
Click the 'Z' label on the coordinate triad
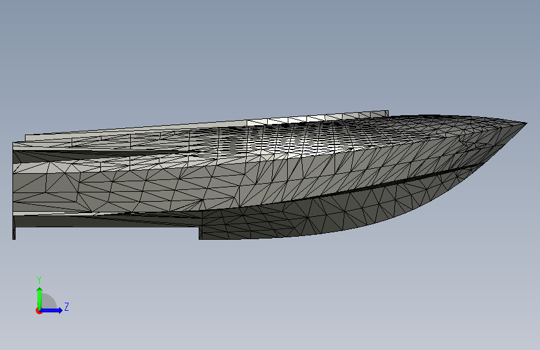tap(67, 306)
